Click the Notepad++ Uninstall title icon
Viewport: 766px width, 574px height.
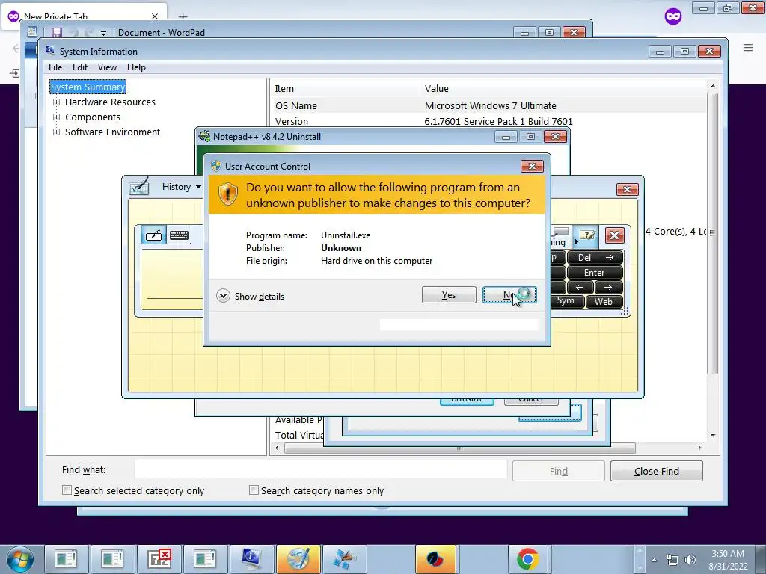tap(205, 136)
